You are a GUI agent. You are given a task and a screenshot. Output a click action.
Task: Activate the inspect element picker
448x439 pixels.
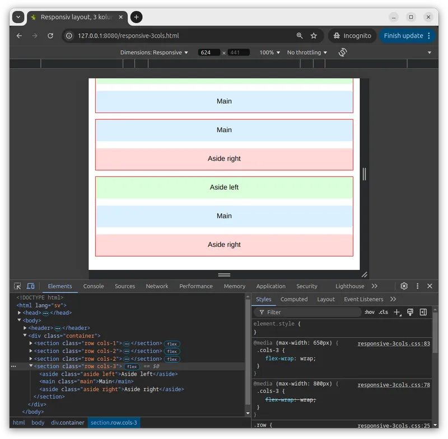tap(17, 286)
